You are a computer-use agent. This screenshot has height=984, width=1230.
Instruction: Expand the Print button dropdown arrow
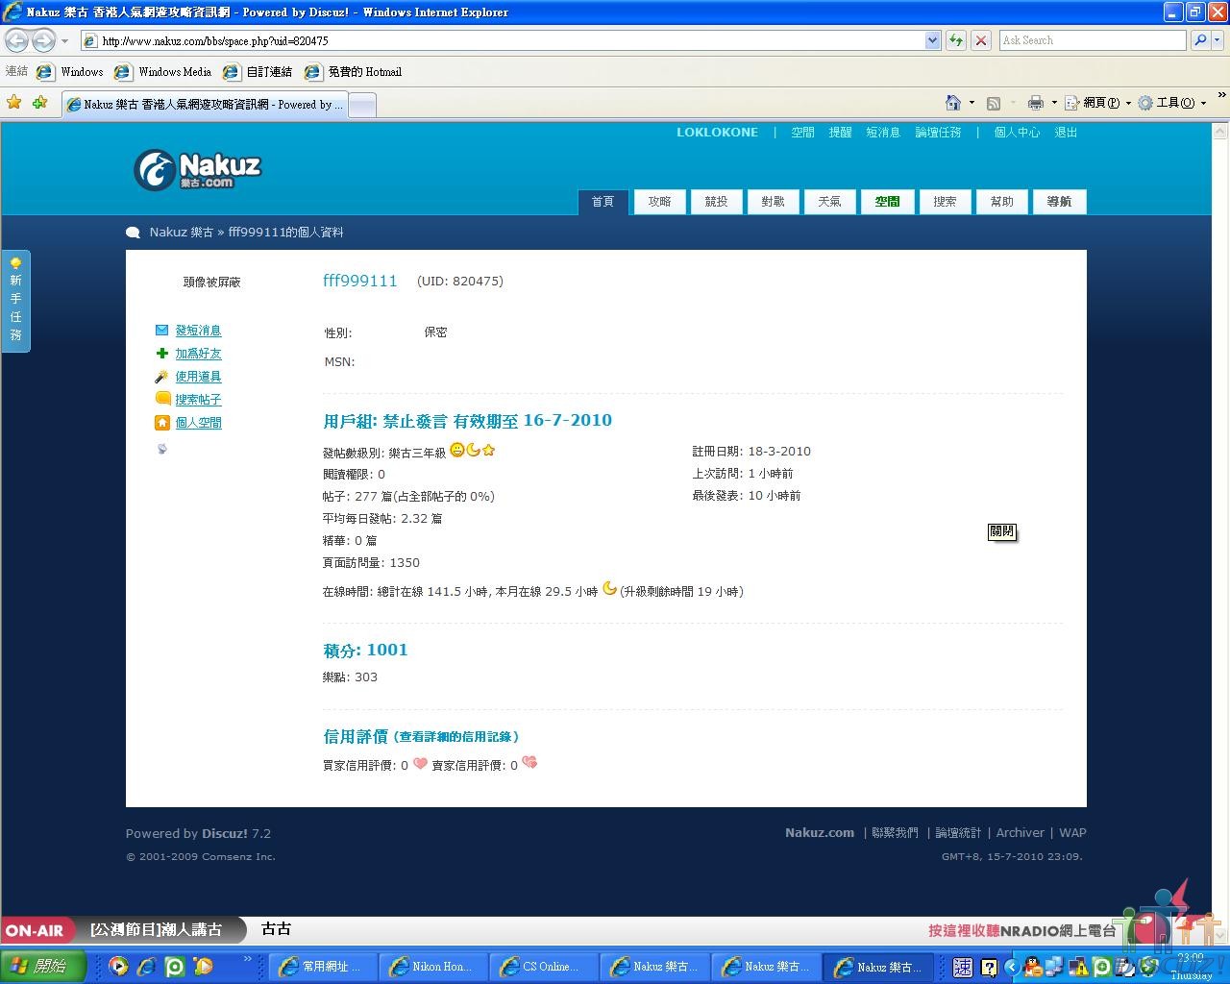(1054, 103)
